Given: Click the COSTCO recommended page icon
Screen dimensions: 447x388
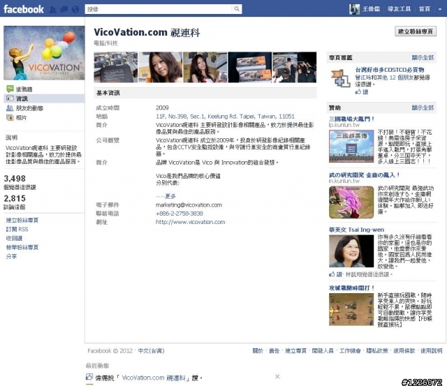Looking at the screenshot, I should pos(340,78).
